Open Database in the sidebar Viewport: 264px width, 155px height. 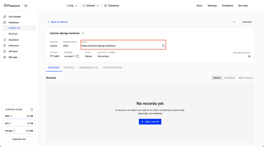(14, 22)
